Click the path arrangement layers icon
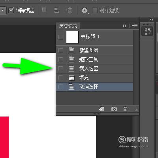158x158 pixels. coord(69,10)
